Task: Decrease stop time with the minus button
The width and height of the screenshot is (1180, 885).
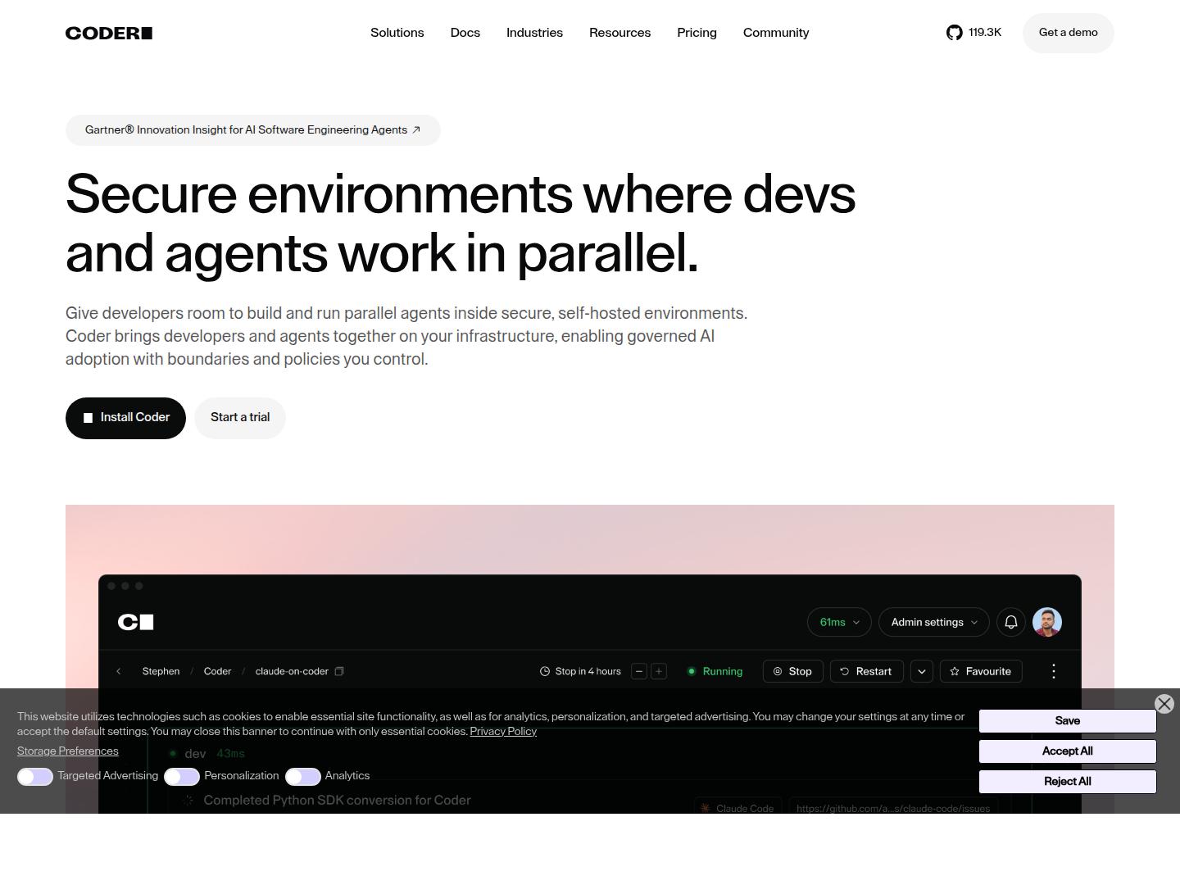Action: (x=639, y=671)
